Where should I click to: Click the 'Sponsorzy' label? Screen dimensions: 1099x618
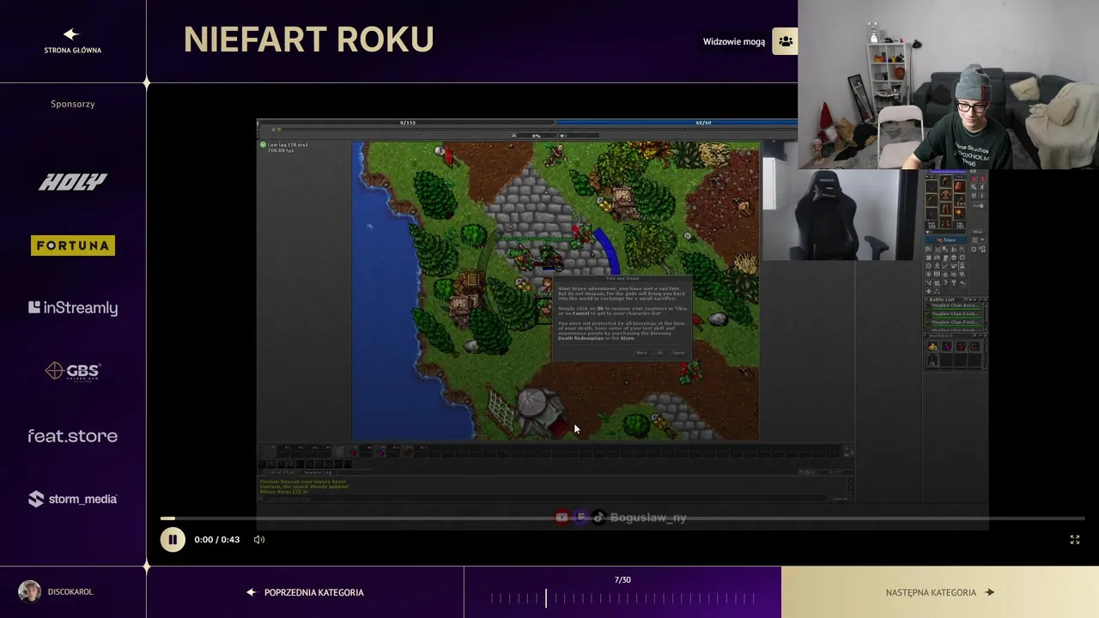pyautogui.click(x=73, y=104)
